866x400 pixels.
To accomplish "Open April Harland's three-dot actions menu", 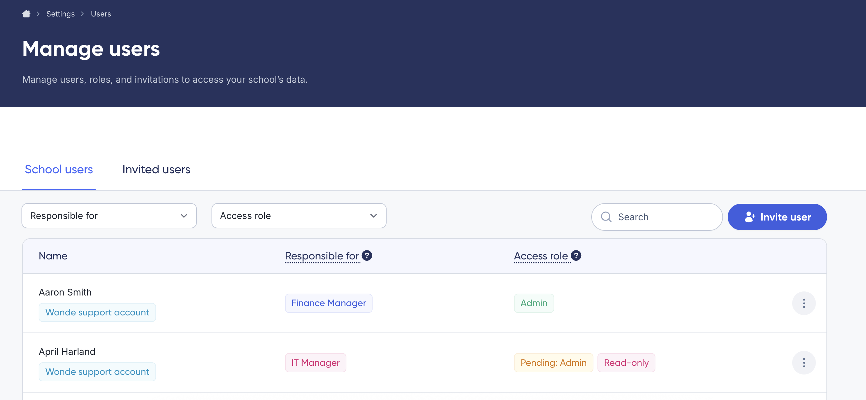I will tap(803, 362).
